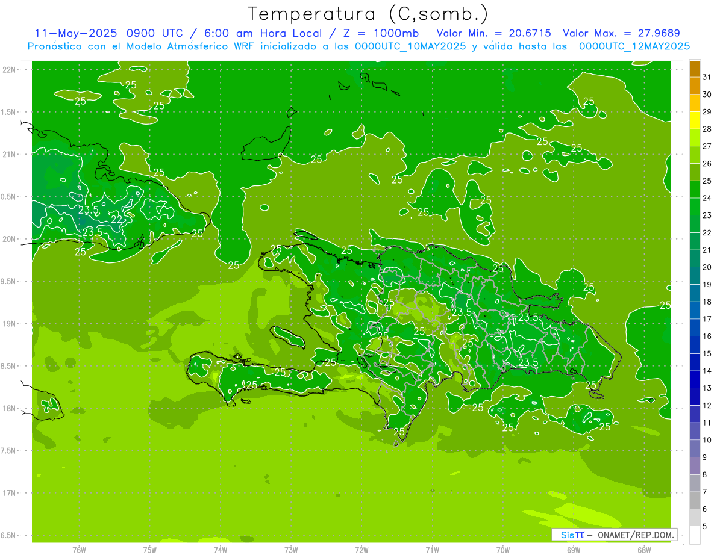Image resolution: width=723 pixels, height=558 pixels.
Task: Click the title "Temperatura (C,somb.)"
Action: click(x=368, y=14)
